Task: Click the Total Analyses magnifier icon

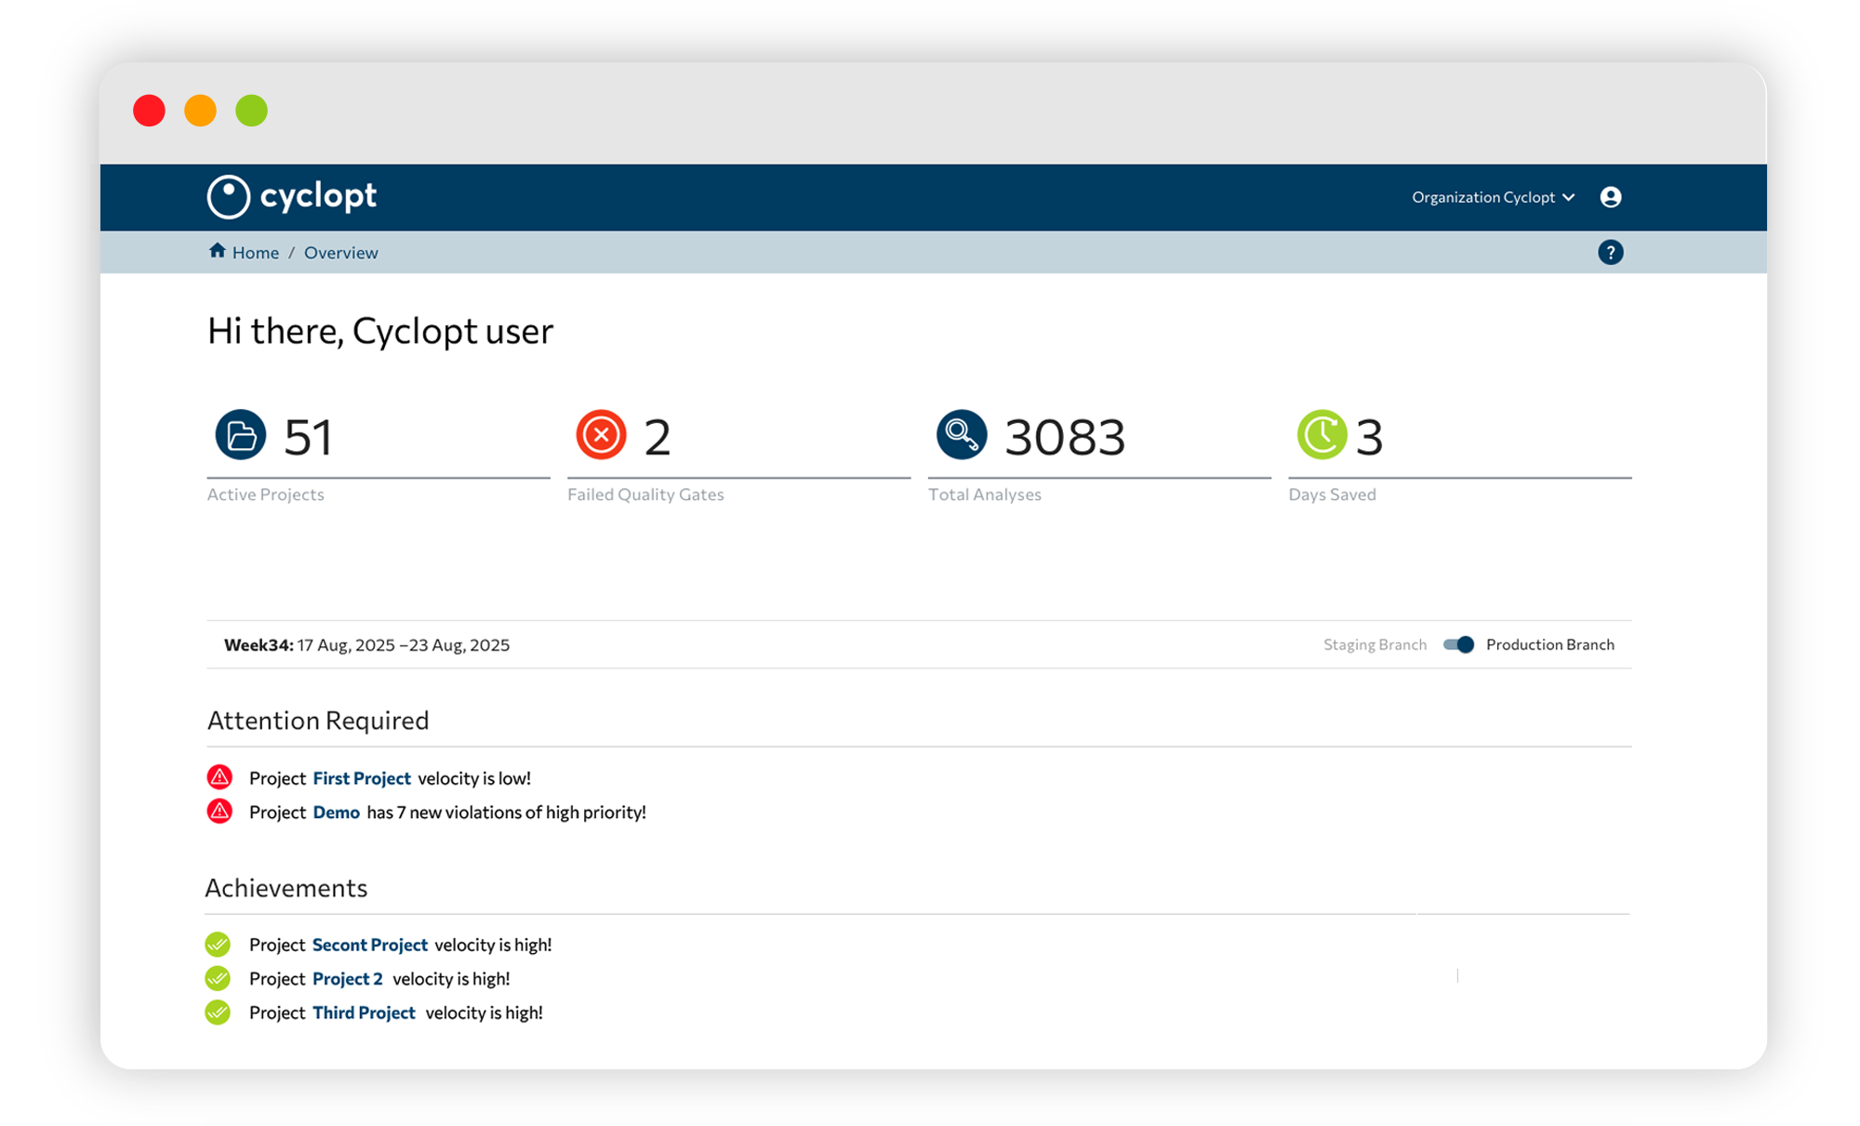Action: click(961, 435)
